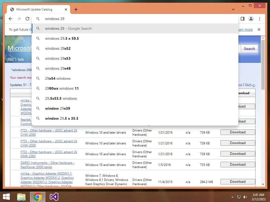270x202 pixels.
Task: Click the '735 KB' size cell
Action: 205,165
